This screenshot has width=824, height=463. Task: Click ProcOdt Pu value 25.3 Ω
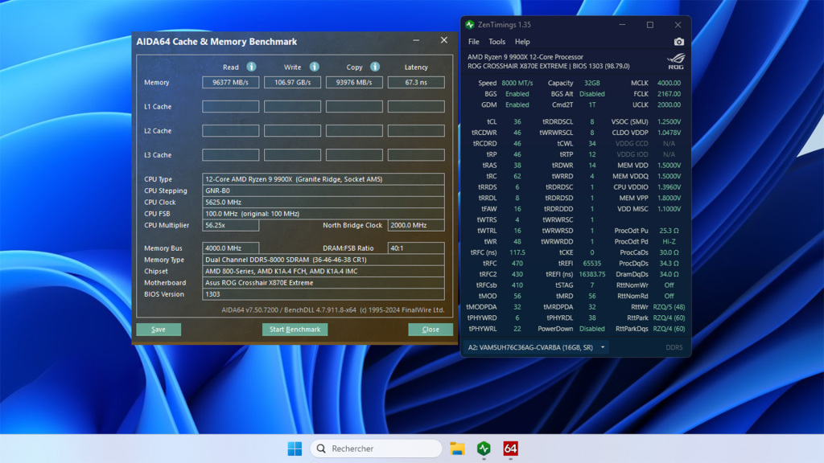click(x=669, y=231)
